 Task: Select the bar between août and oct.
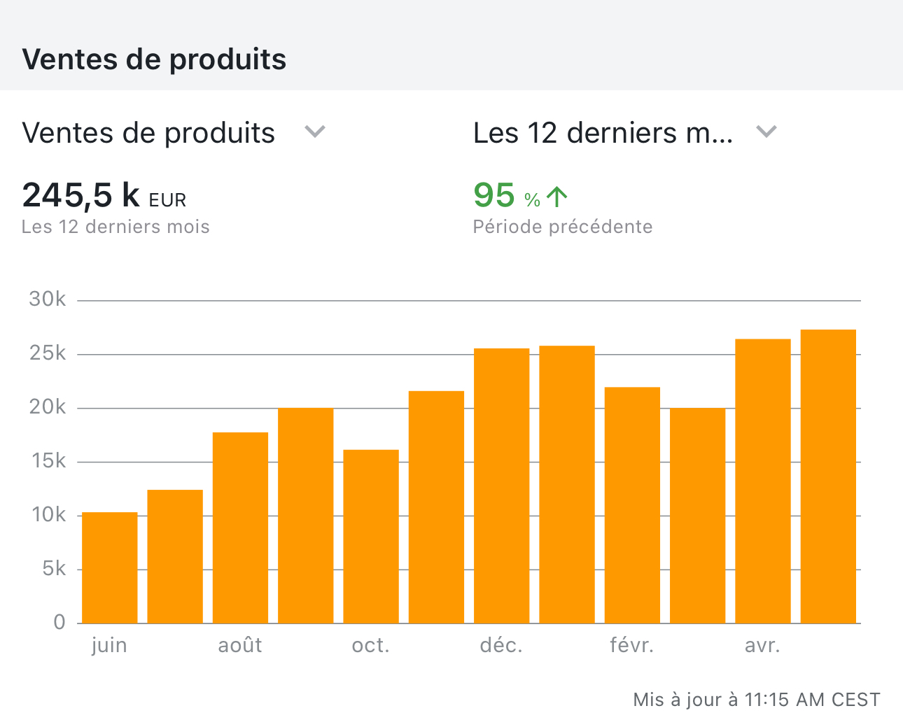pyautogui.click(x=306, y=516)
